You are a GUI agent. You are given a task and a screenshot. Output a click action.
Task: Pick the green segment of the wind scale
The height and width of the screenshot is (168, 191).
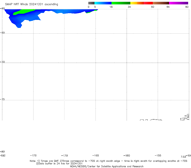pyautogui.click(x=121, y=3)
